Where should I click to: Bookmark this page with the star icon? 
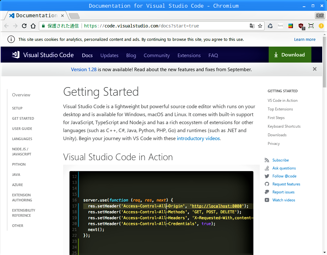(260, 26)
